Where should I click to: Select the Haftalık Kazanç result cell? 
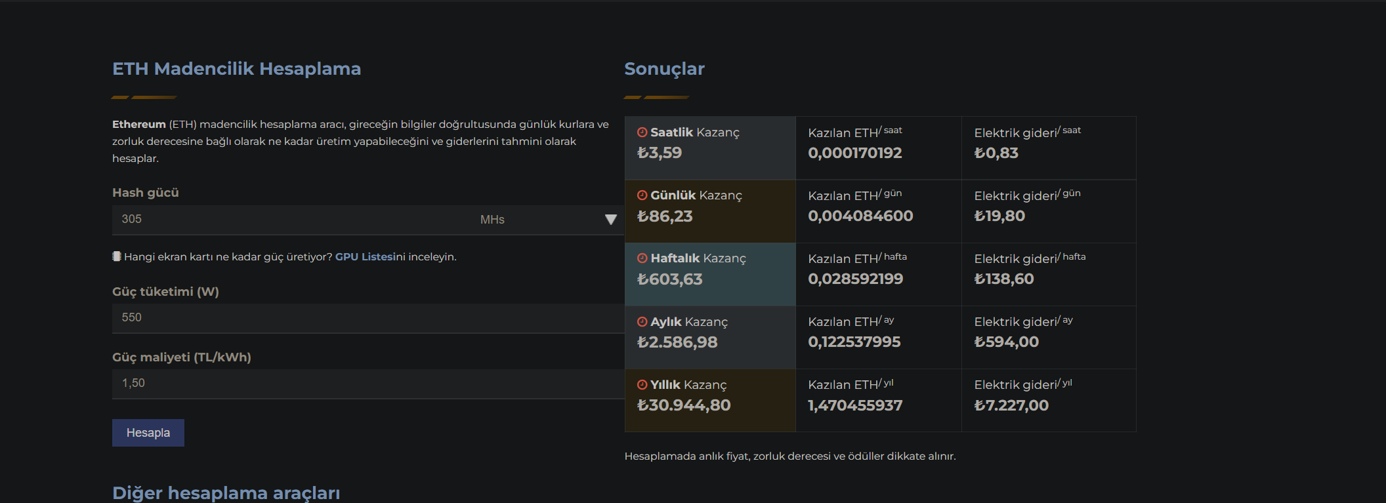tap(710, 274)
